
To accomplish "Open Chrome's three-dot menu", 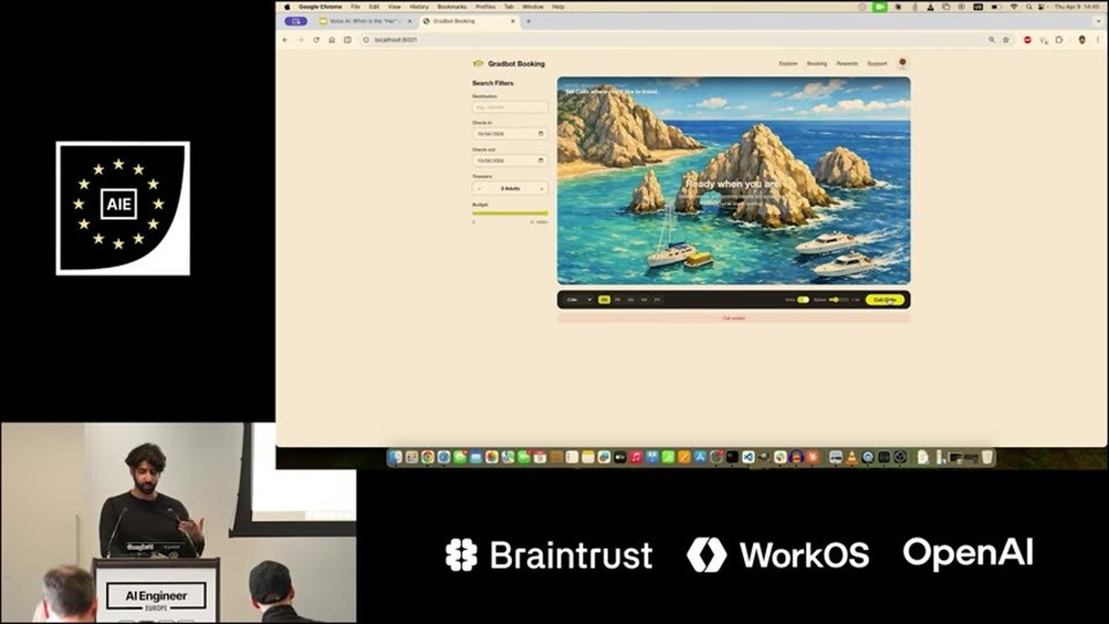I will [x=1098, y=40].
